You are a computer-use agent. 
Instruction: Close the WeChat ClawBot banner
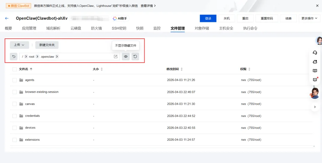(x=317, y=6)
